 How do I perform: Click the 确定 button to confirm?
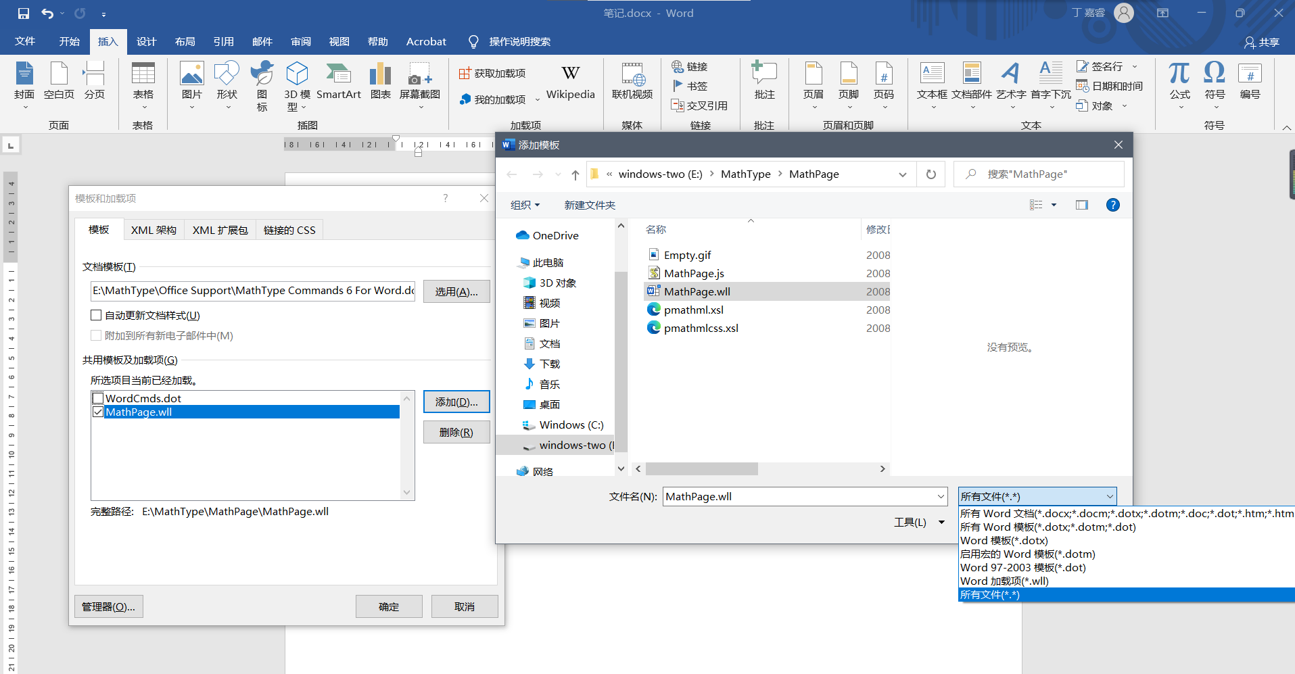pyautogui.click(x=389, y=606)
